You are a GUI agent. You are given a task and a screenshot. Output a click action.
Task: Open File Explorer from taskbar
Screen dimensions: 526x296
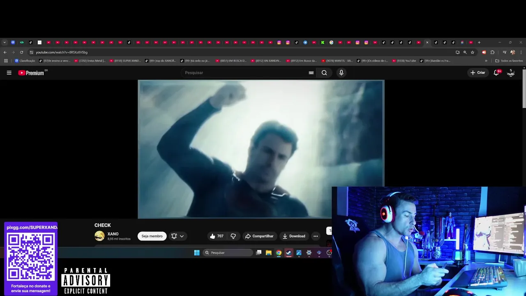click(x=268, y=252)
